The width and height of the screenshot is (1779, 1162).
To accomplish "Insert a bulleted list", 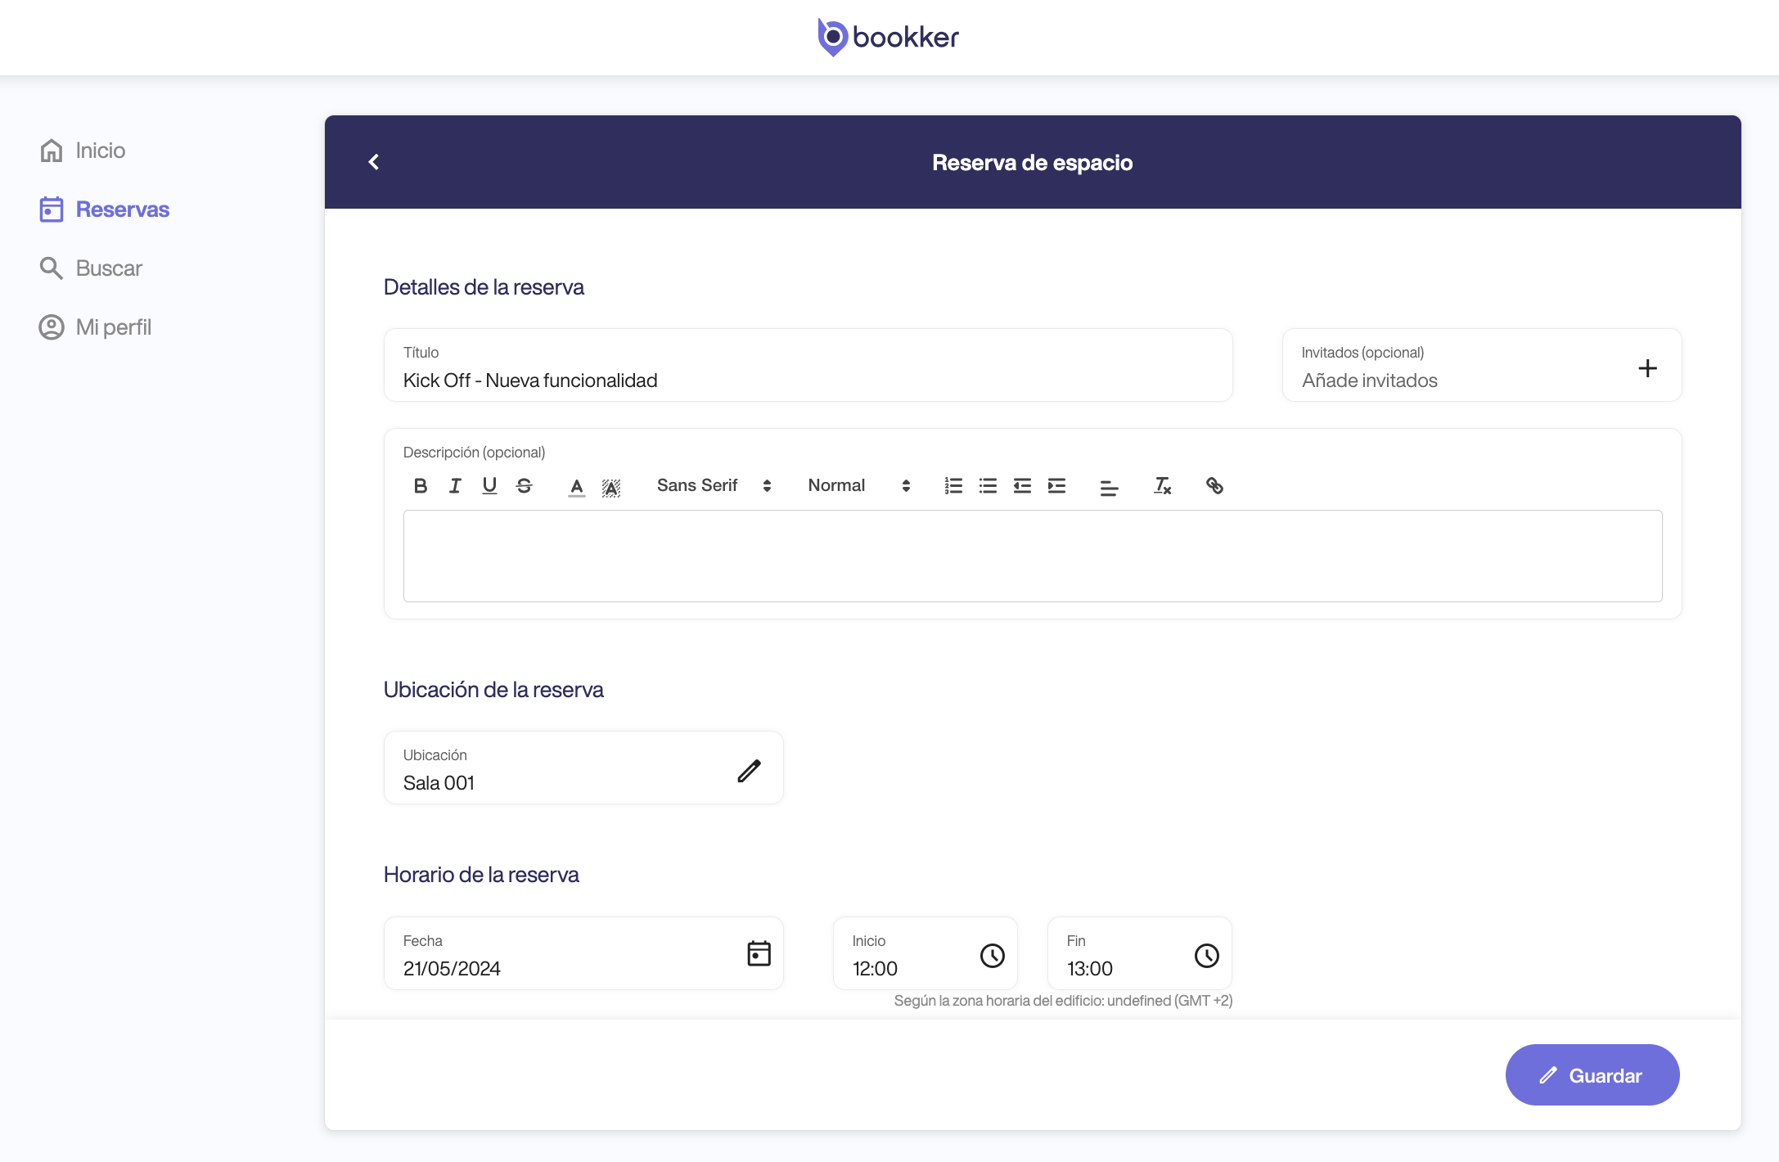I will (x=988, y=486).
